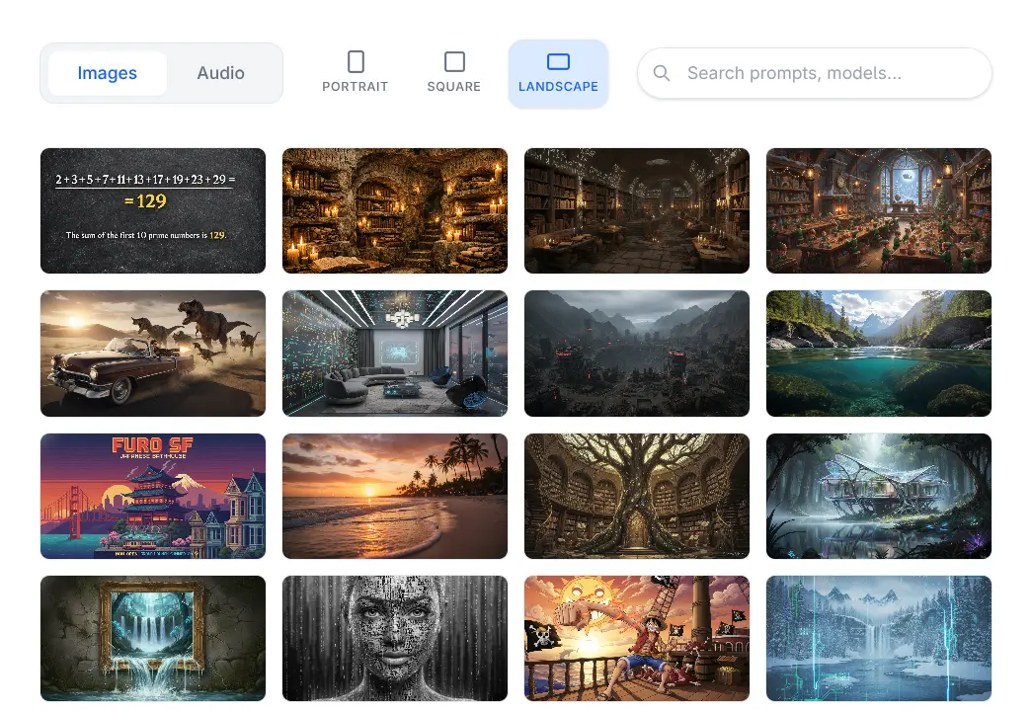View the snowy frozen waterfall image

point(879,638)
